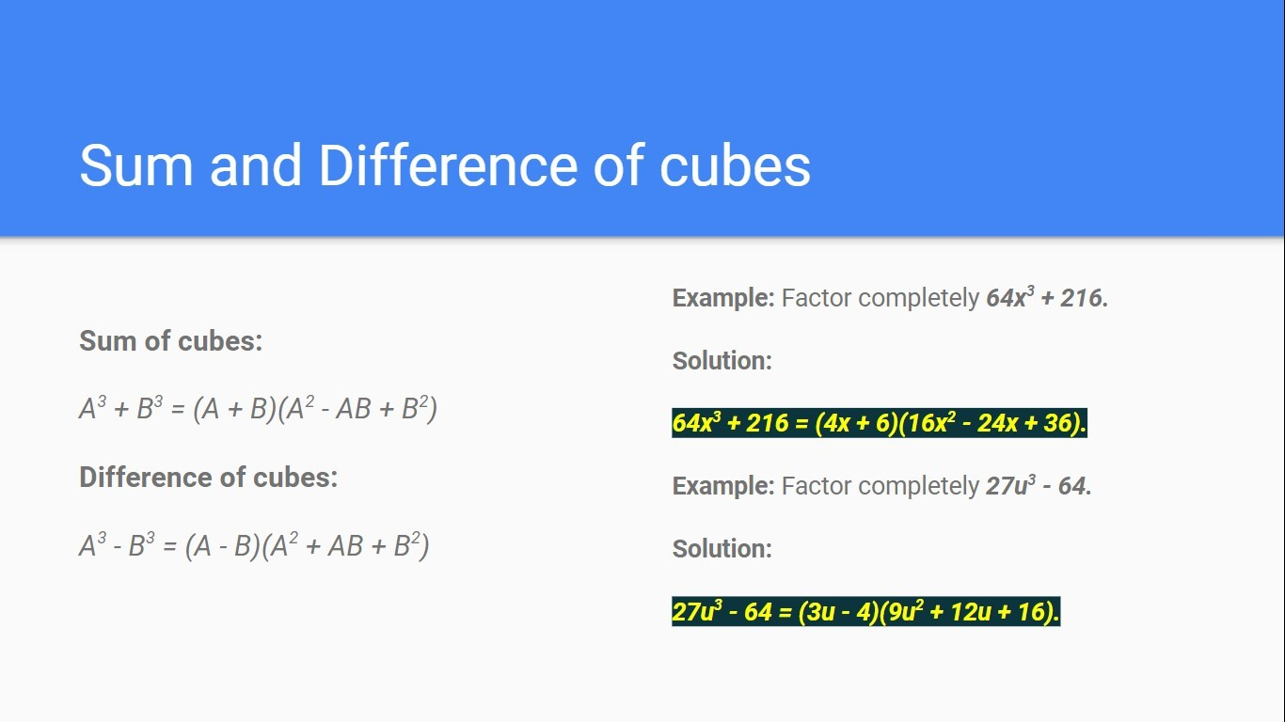
Task: Select the 64x³ + 216 expression in the example
Action: (1047, 298)
